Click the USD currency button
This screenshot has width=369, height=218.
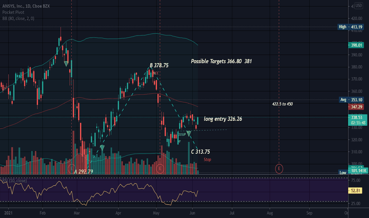coord(359,6)
